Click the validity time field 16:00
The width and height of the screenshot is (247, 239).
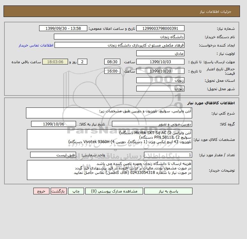pos(112,71)
